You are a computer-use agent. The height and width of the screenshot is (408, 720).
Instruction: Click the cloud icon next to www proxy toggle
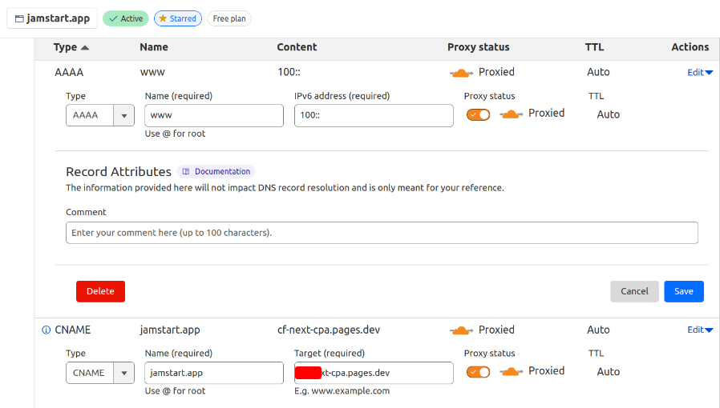click(x=511, y=114)
